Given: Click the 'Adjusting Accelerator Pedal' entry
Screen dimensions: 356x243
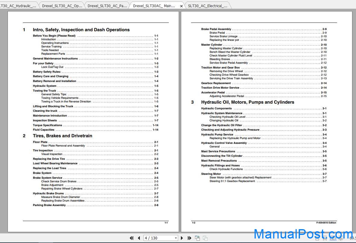Looking at the screenshot, I should (x=268, y=96).
